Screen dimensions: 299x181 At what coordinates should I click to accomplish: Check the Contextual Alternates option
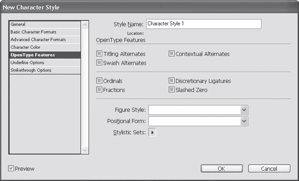click(172, 54)
